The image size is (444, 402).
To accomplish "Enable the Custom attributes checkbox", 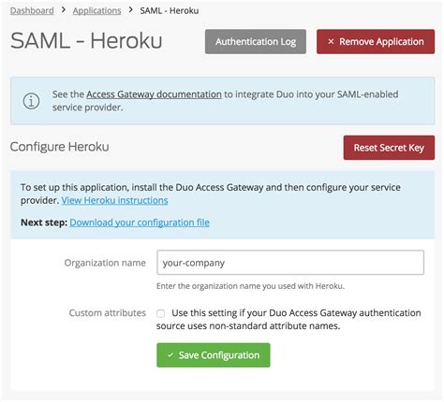I will pos(161,313).
